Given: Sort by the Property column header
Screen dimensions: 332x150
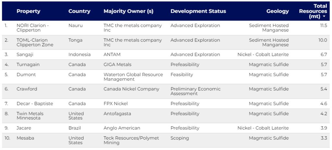Looking at the screenshot, I should pyautogui.click(x=29, y=11).
